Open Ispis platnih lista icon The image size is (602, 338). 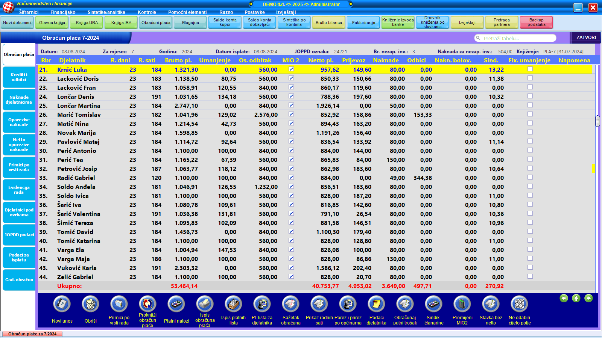(233, 304)
